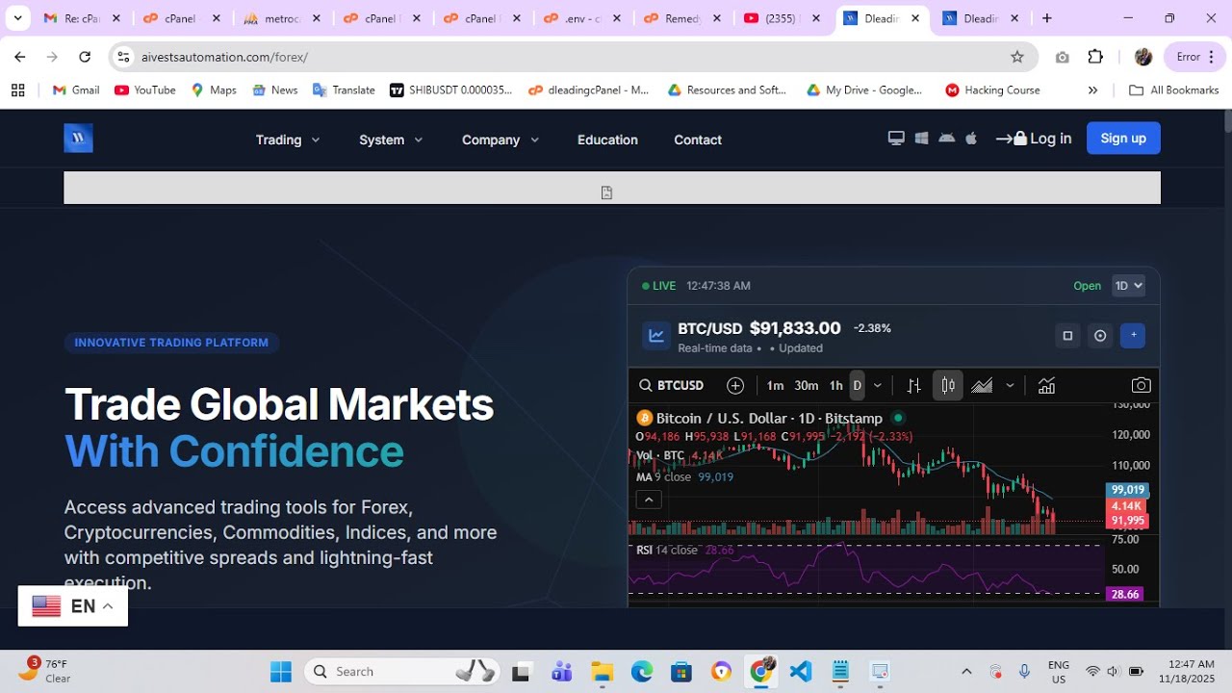Reload the page with refresh icon
Image resolution: width=1232 pixels, height=693 pixels.
coord(85,57)
